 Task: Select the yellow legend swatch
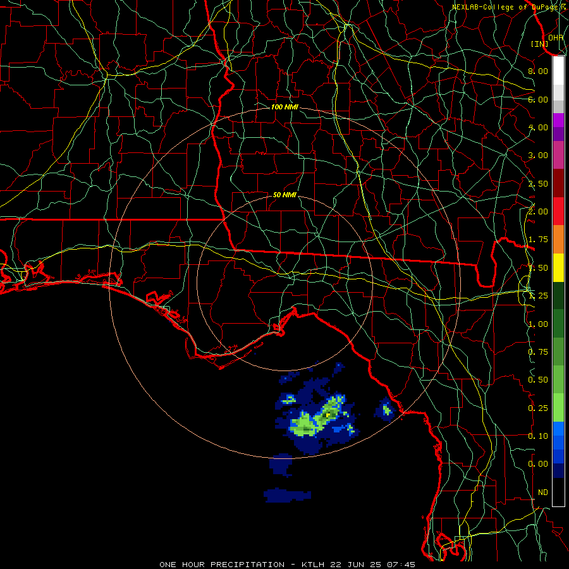(558, 267)
